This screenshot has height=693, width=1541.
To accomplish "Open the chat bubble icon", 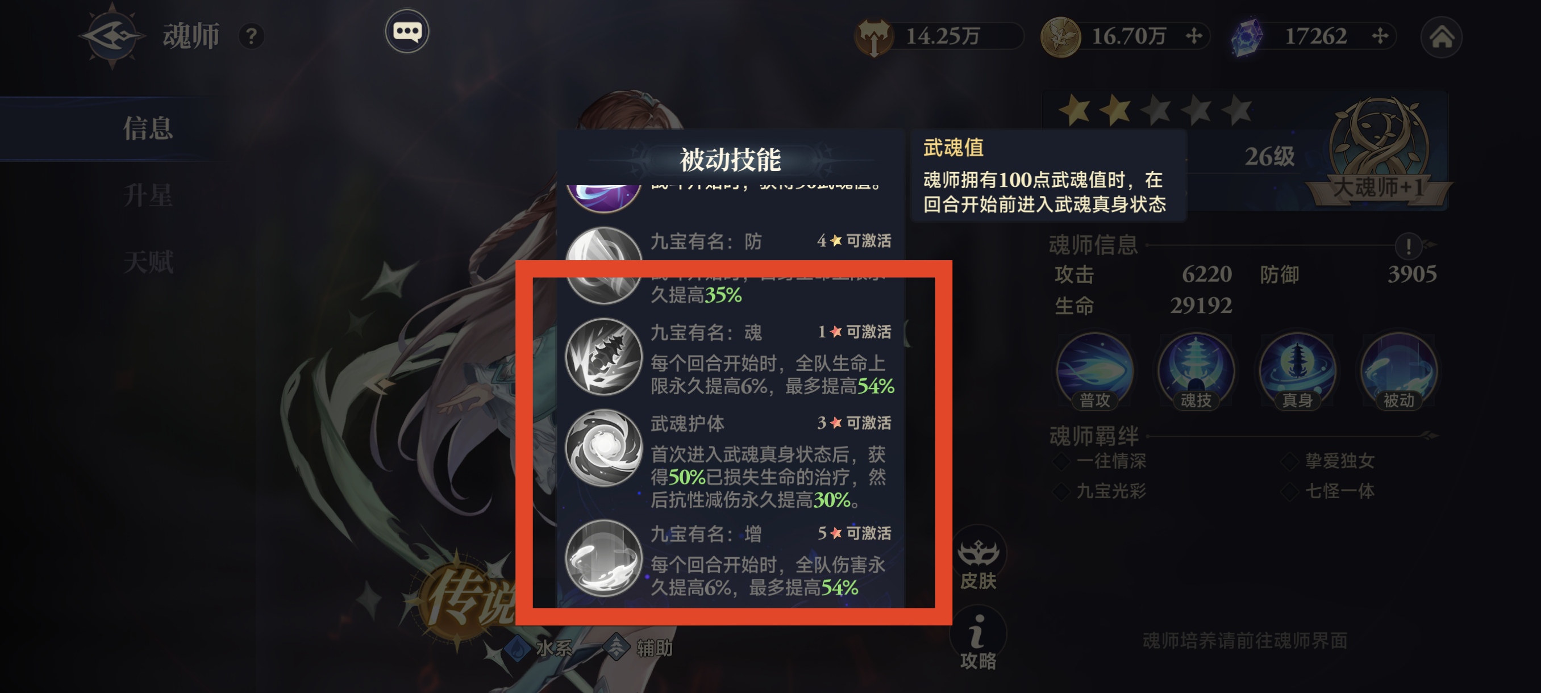I will pyautogui.click(x=407, y=31).
